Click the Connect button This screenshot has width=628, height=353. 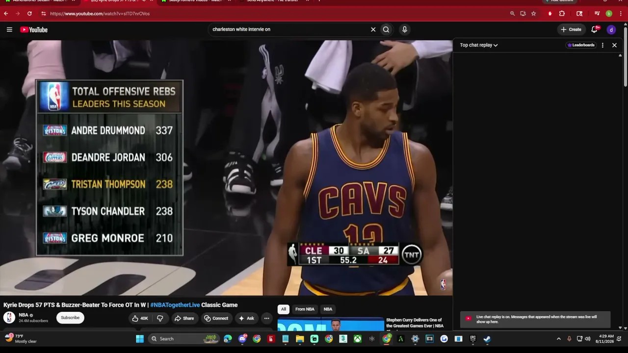tap(216, 318)
